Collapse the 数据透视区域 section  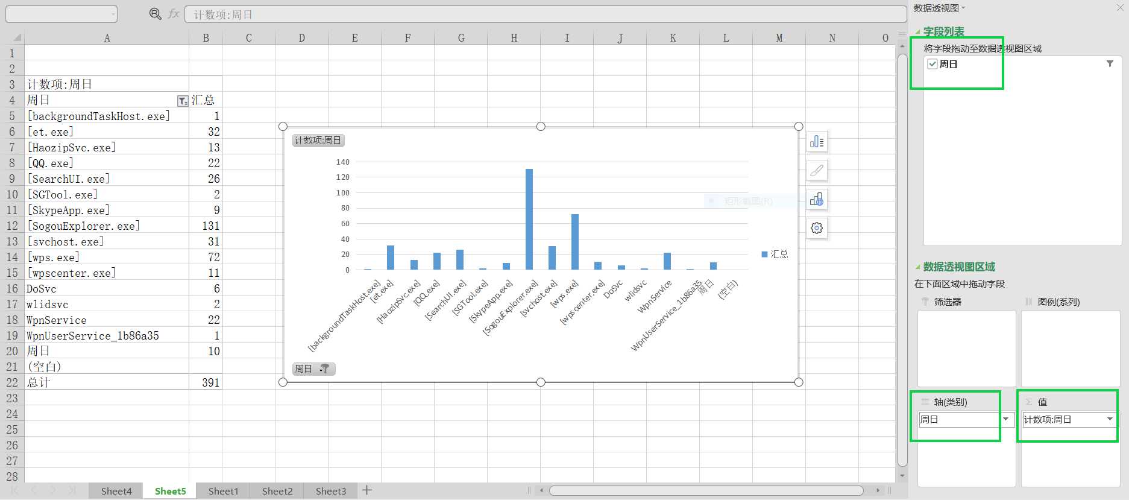918,267
